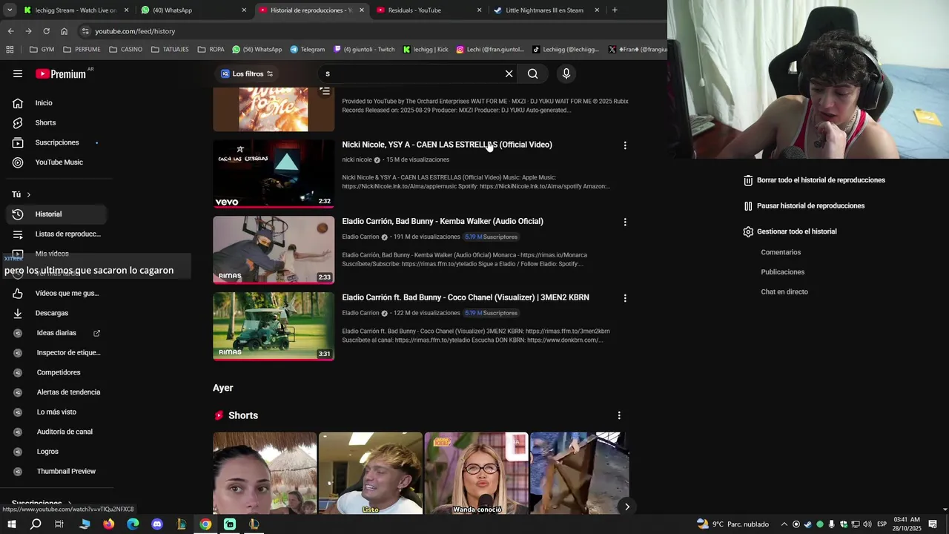Advance Shorts shelf with next arrow

626,507
